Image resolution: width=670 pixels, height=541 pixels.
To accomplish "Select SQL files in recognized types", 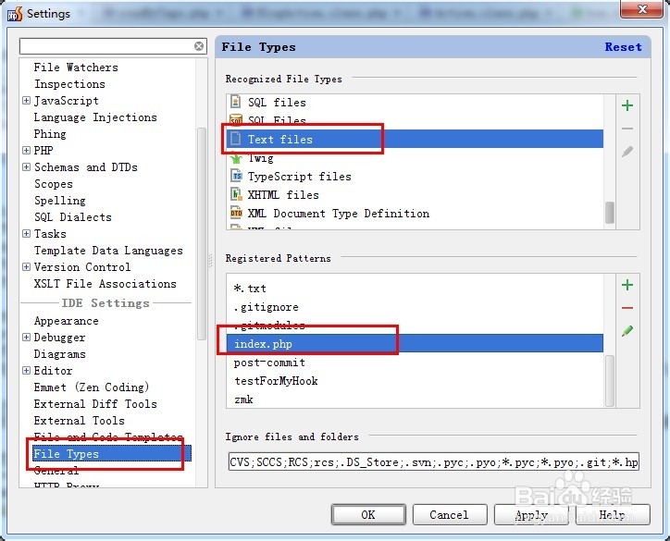I will 415,103.
